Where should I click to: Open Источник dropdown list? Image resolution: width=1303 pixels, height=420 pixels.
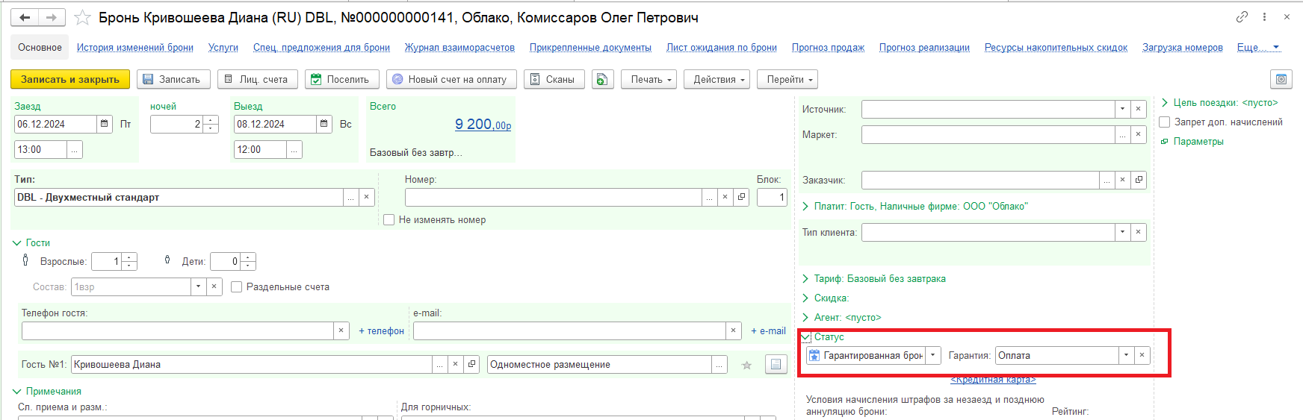coord(1122,109)
